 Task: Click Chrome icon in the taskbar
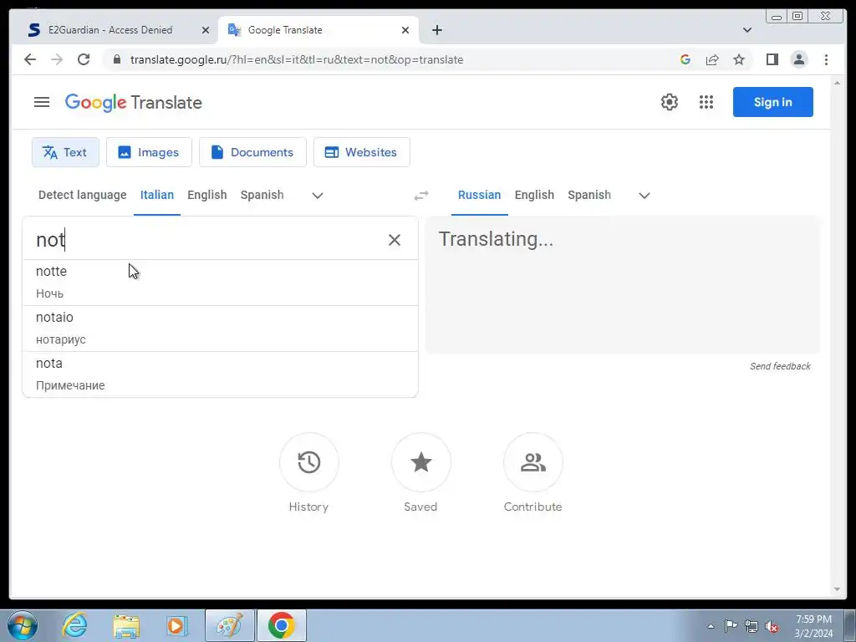coord(281,625)
